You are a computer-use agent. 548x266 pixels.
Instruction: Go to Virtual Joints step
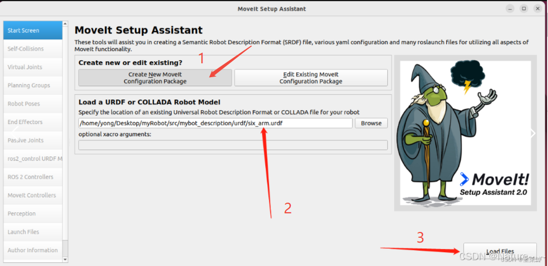[33, 67]
